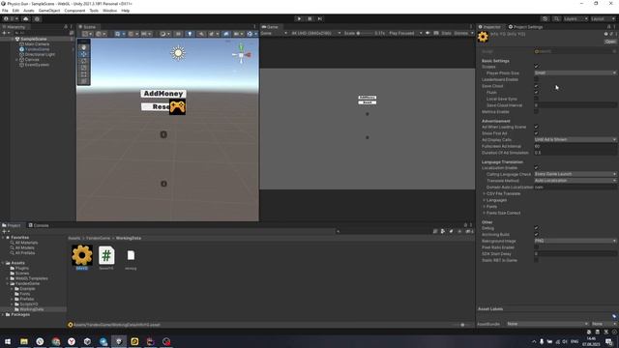The image size is (619, 348).
Task: Open Calling Language Check dropdown
Action: pos(575,174)
